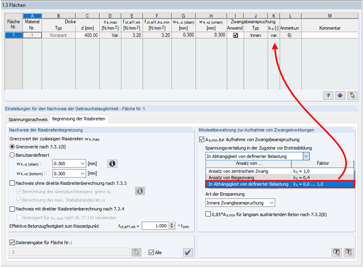Image resolution: width=363 pixels, height=267 pixels.
Task: Open Innere Zwangbeanspruchung dropdown
Action: click(x=240, y=203)
